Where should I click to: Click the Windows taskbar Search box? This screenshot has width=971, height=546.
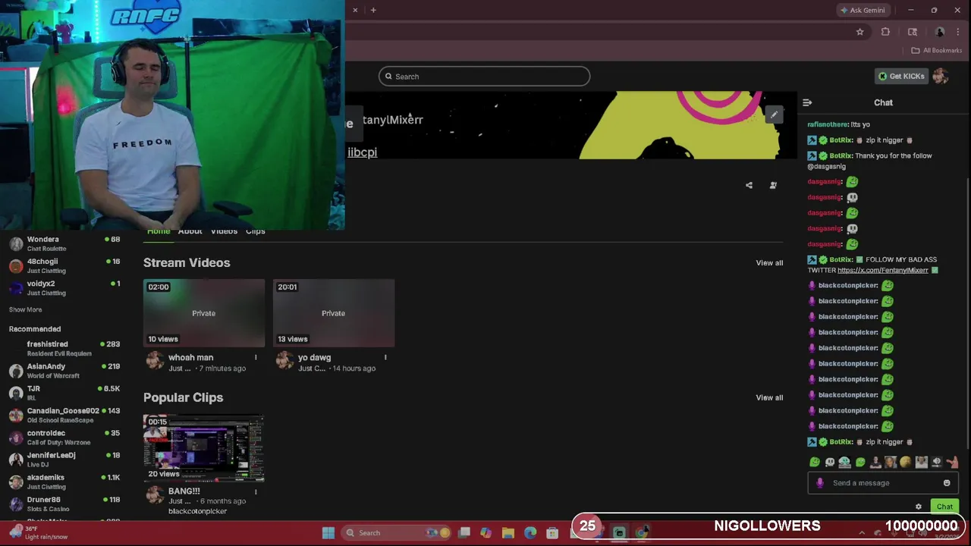(396, 532)
